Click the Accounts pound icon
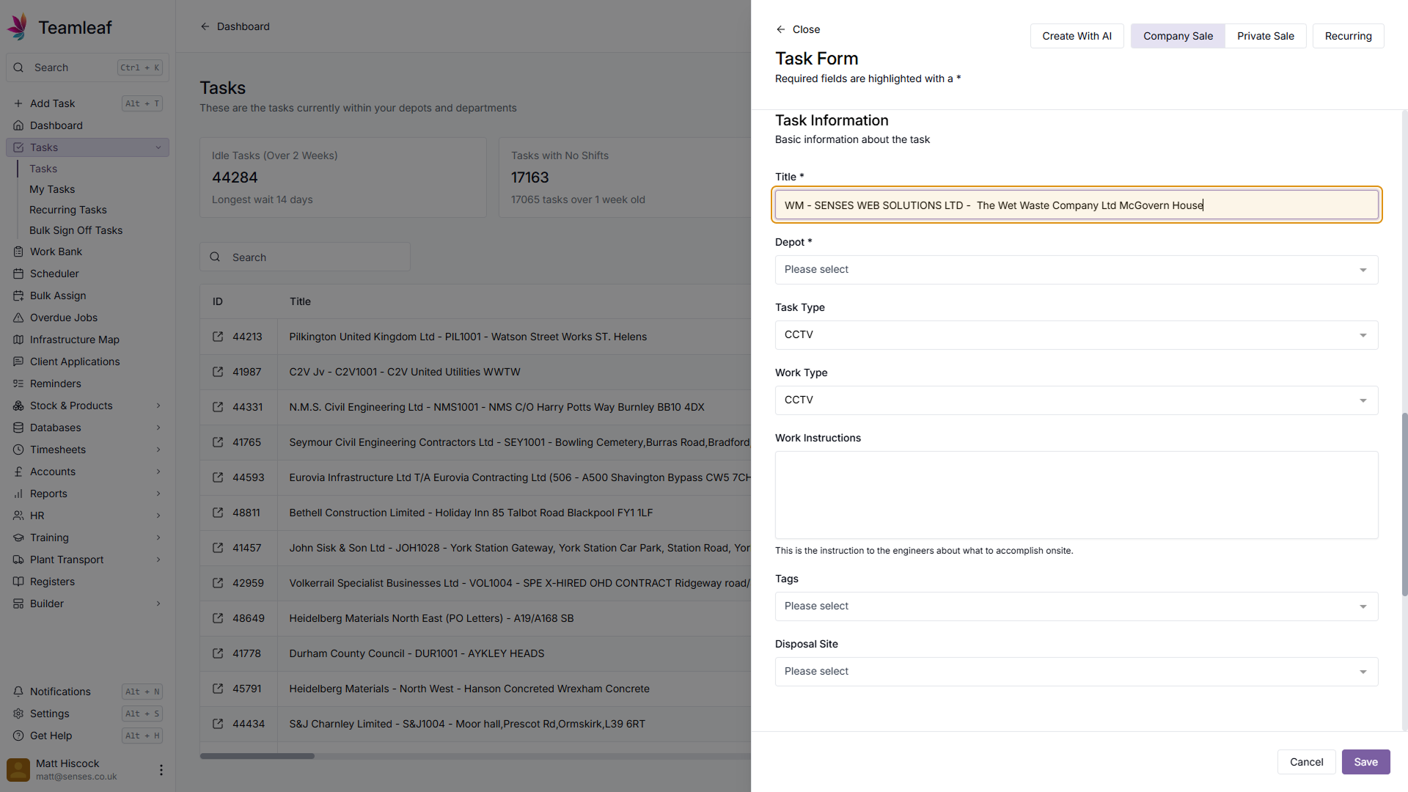The image size is (1408, 792). point(18,472)
